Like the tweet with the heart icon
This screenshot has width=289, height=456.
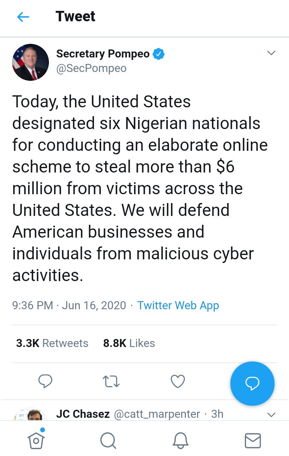click(178, 381)
